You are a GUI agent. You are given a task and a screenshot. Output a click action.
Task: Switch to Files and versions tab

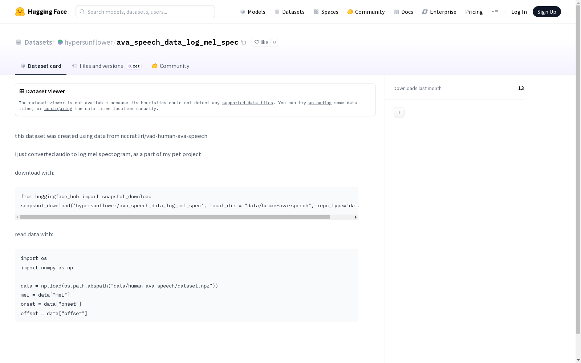pyautogui.click(x=106, y=66)
